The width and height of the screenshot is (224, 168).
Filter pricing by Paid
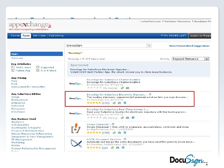click(14, 84)
